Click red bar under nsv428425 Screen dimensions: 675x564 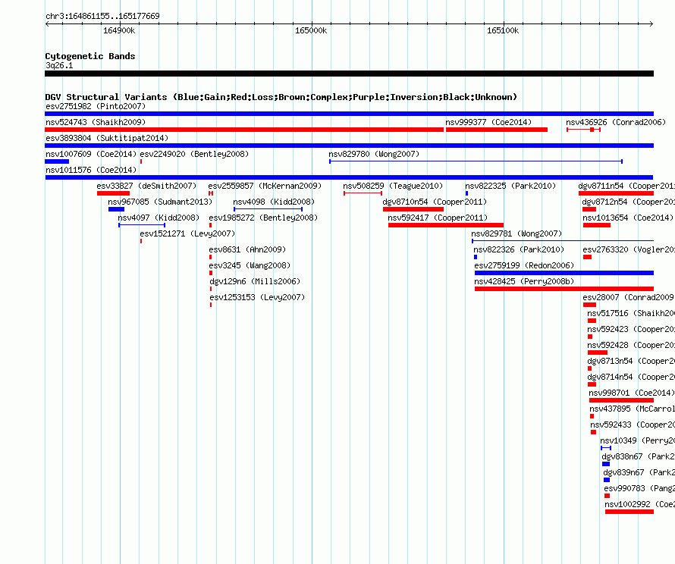pyautogui.click(x=564, y=289)
